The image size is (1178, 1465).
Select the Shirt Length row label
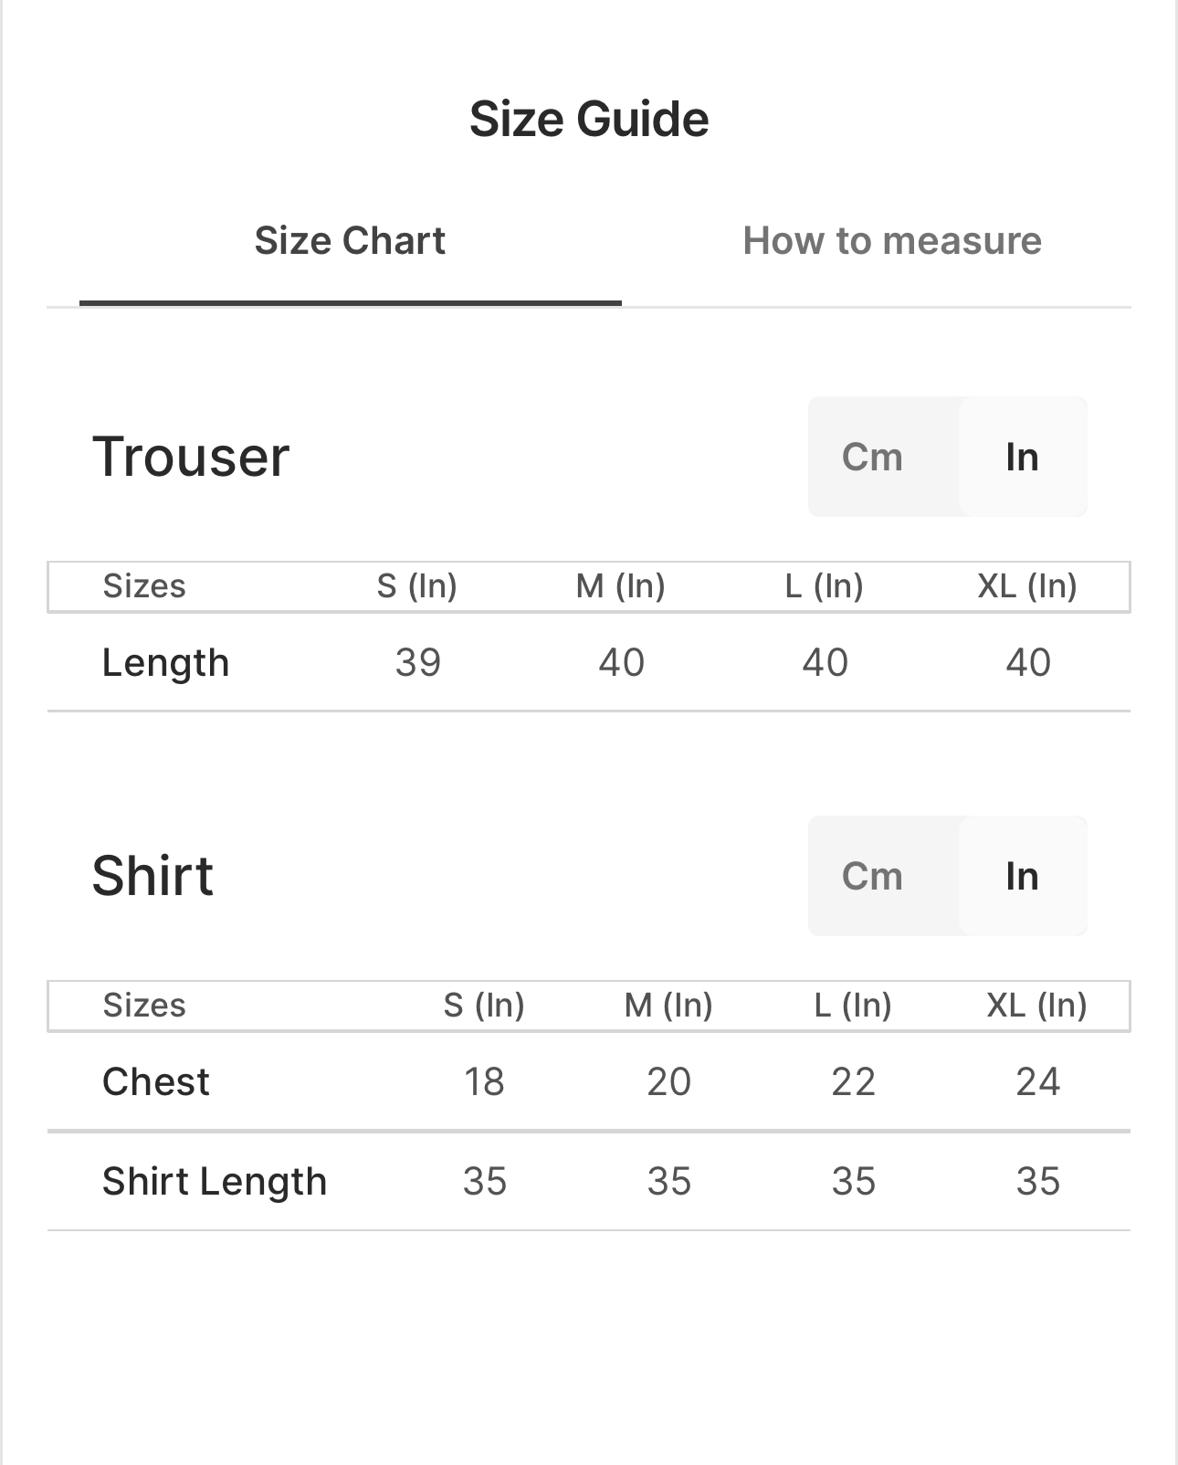pyautogui.click(x=215, y=1181)
